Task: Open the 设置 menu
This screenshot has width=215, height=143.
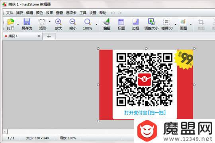Action: tap(93, 13)
